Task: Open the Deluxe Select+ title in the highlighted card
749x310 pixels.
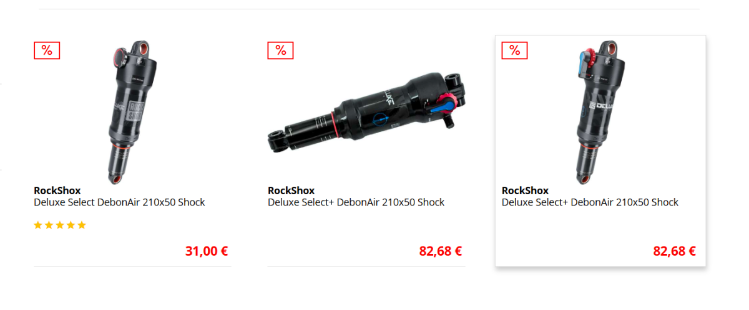Action: [590, 202]
